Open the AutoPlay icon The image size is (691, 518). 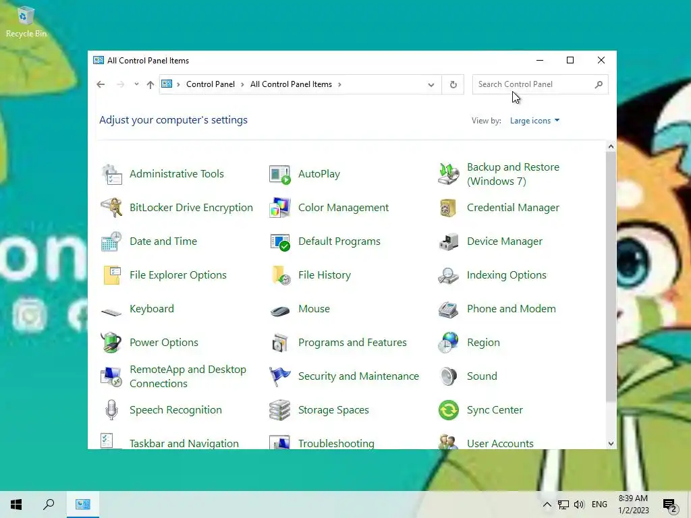[x=280, y=174]
